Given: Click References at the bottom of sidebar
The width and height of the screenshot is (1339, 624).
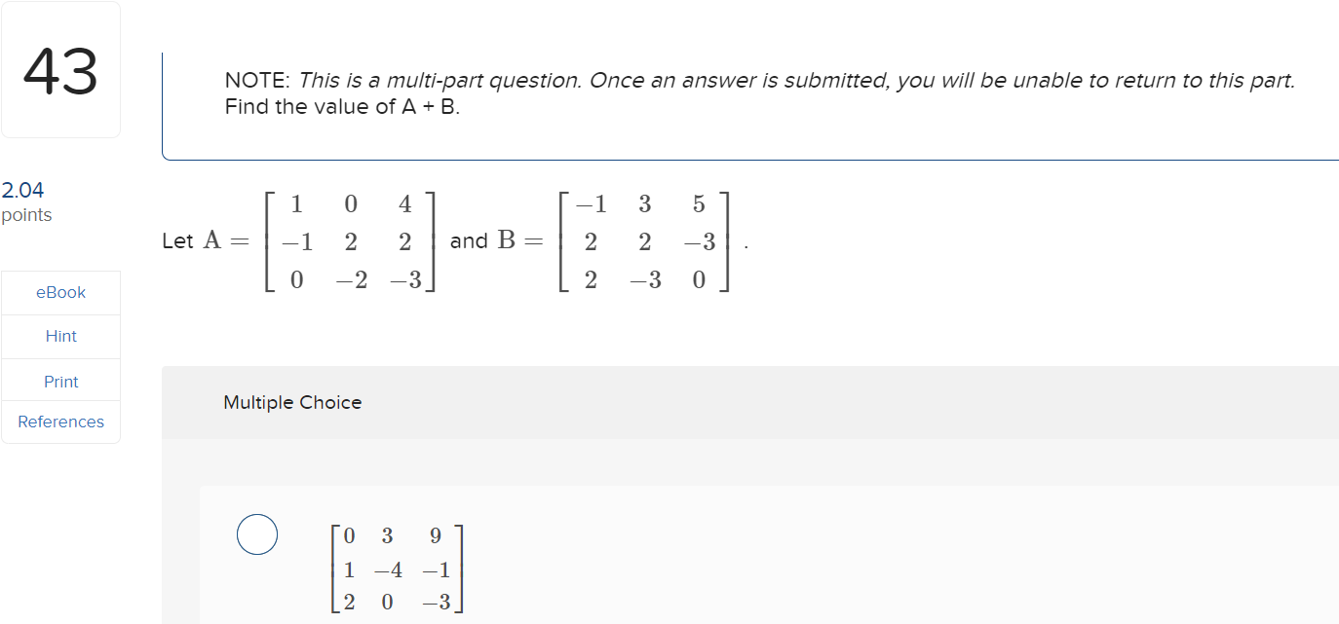Looking at the screenshot, I should tap(60, 422).
